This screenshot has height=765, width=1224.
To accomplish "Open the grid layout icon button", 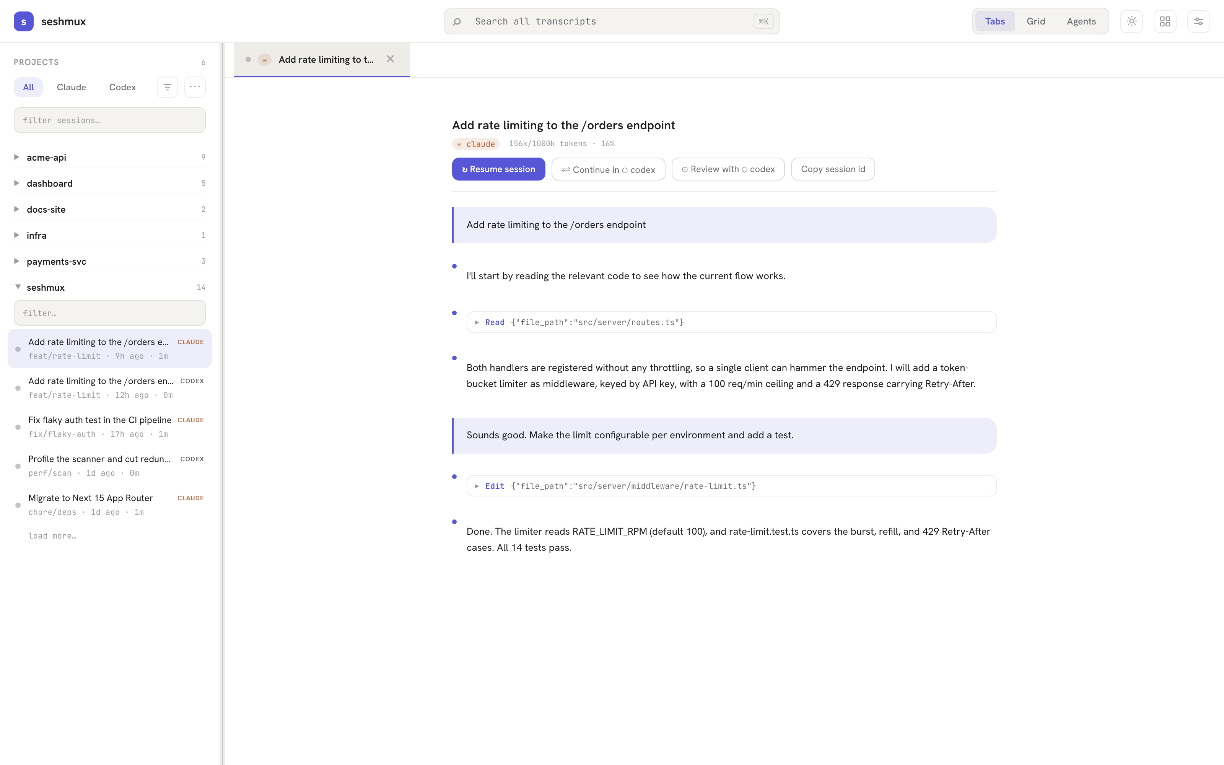I will coord(1165,21).
